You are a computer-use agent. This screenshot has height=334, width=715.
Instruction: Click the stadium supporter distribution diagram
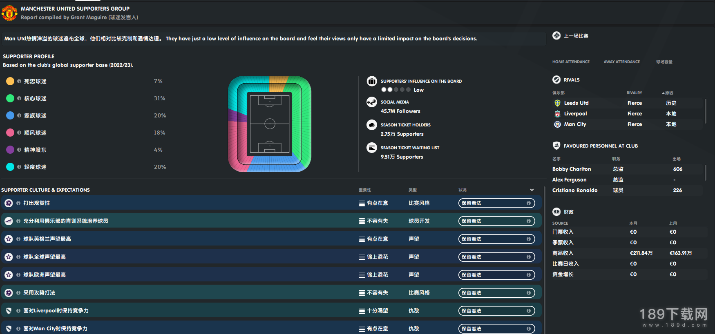[x=270, y=124]
